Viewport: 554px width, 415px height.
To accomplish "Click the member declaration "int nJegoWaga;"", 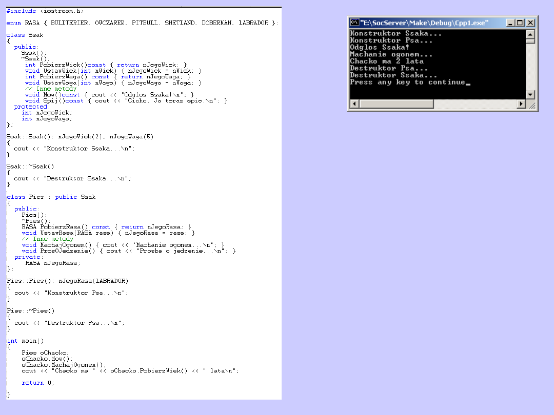I will (47, 118).
